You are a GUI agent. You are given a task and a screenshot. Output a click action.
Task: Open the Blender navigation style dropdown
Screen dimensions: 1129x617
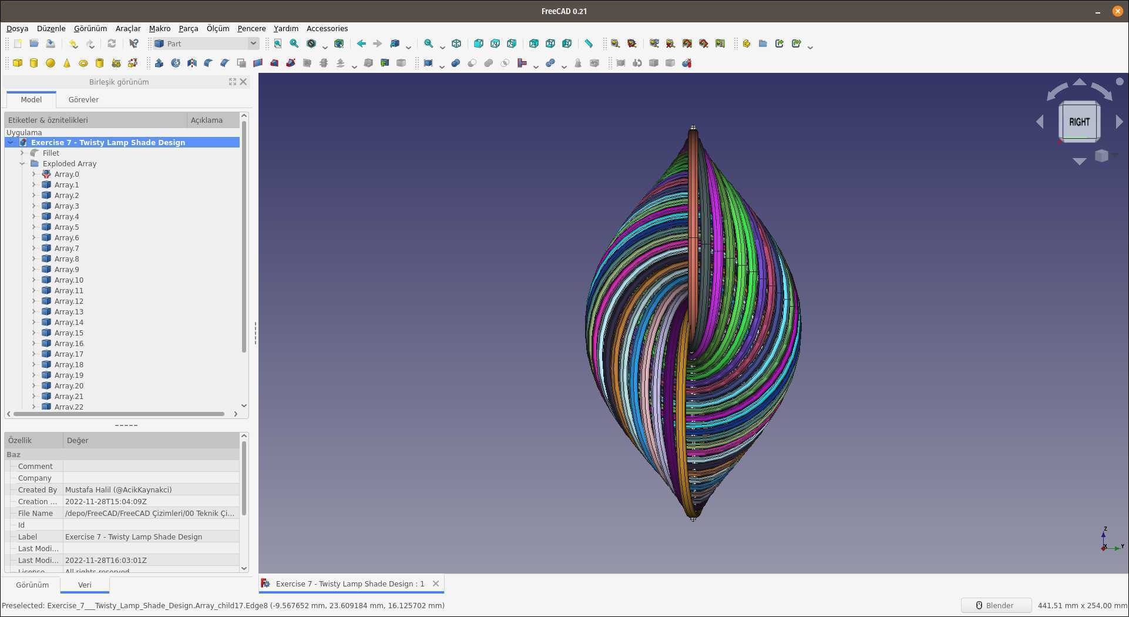pos(996,605)
